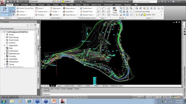Toggle LWT lineweight display

[76, 97]
